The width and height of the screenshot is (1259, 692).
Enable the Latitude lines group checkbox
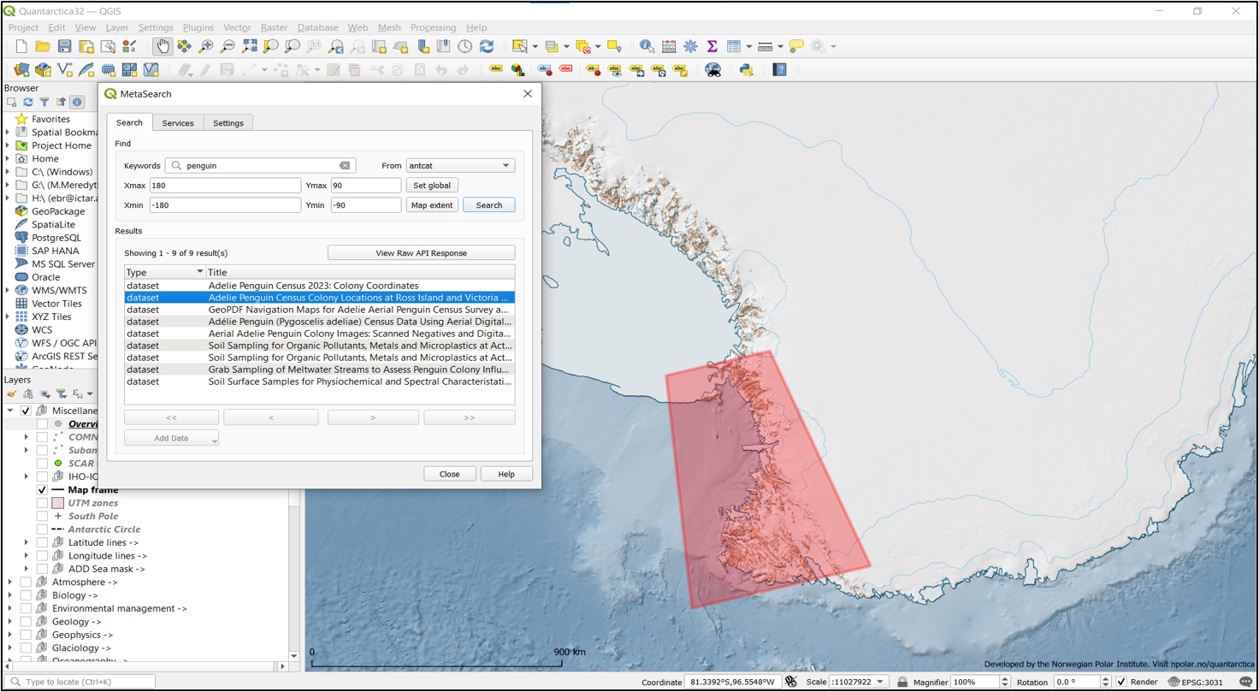pyautogui.click(x=42, y=543)
